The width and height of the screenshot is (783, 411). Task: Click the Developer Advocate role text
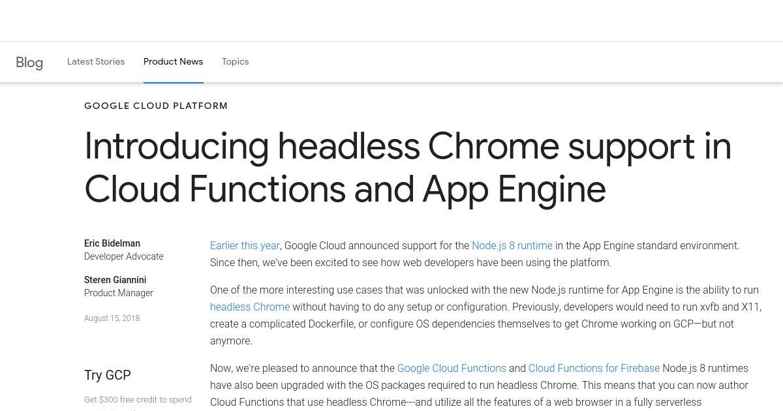[x=124, y=256]
